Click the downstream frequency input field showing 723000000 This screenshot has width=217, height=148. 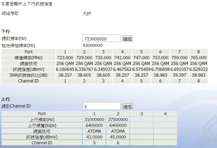coord(102,38)
